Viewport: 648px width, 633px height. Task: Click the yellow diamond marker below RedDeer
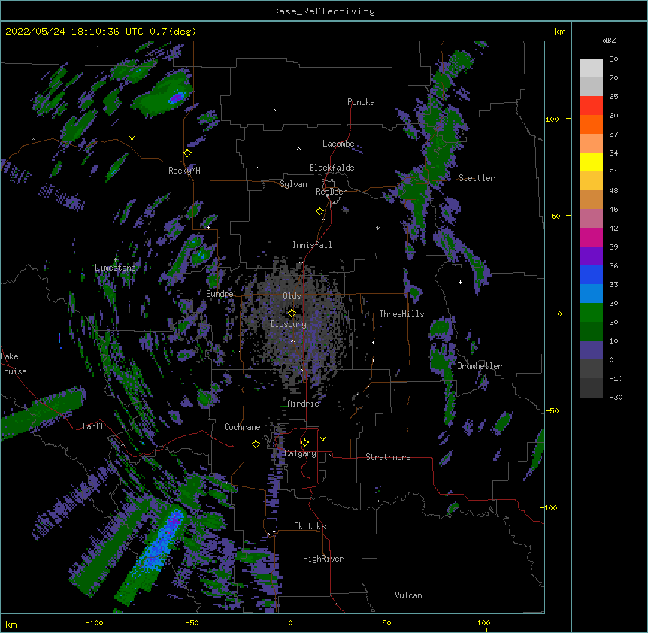point(319,211)
